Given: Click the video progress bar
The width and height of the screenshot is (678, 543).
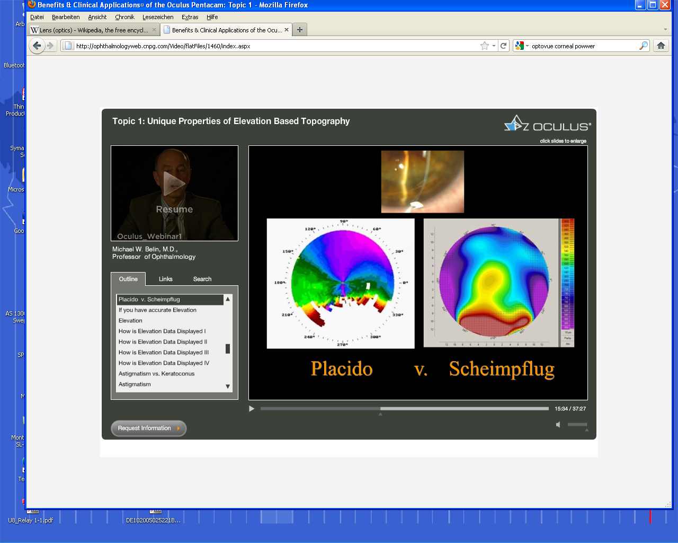Looking at the screenshot, I should (404, 408).
